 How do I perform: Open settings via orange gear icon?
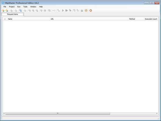(91, 11)
